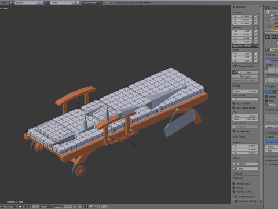Enable Lock Camera to View checkbox

tap(234, 107)
